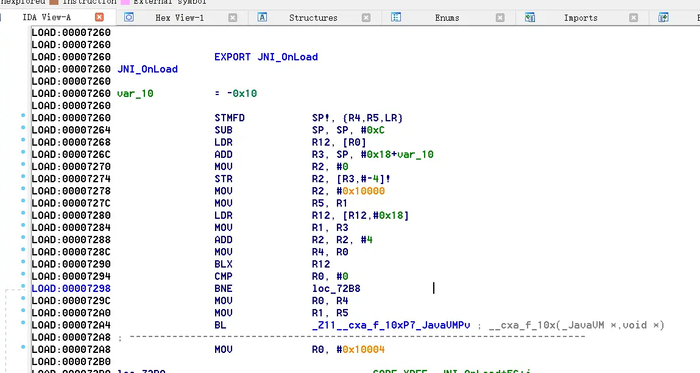This screenshot has height=373, width=700.
Task: Toggle breakpoint dot at address 000072A4 BL
Action: click(23, 322)
